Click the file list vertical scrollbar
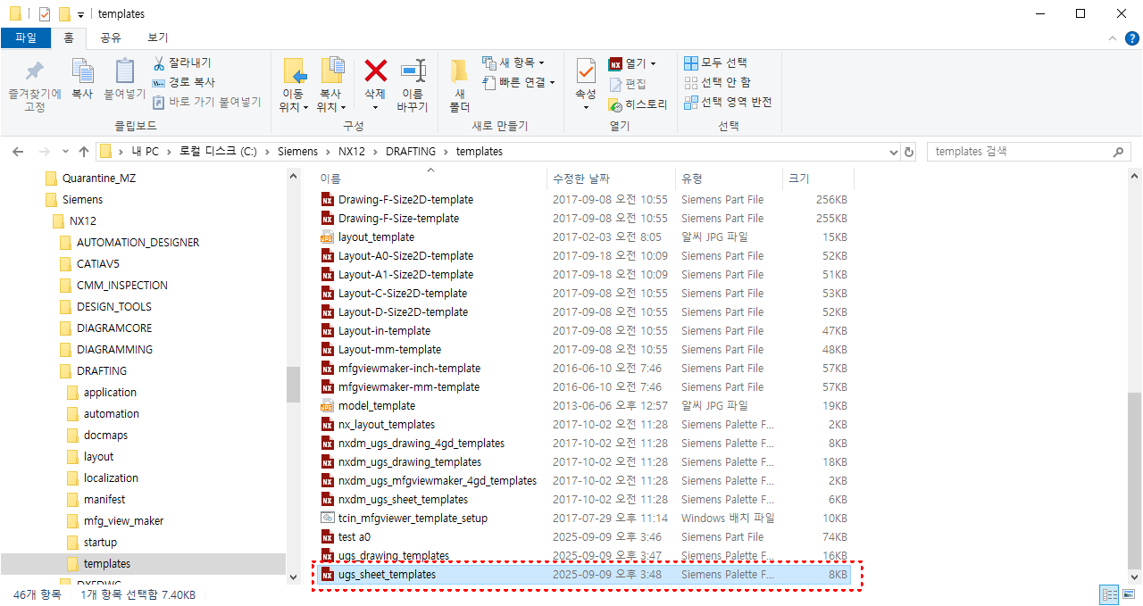Screen dimensions: 1143x606 point(1134,479)
